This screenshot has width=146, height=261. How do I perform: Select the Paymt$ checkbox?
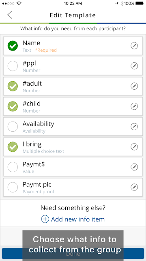(x=13, y=167)
